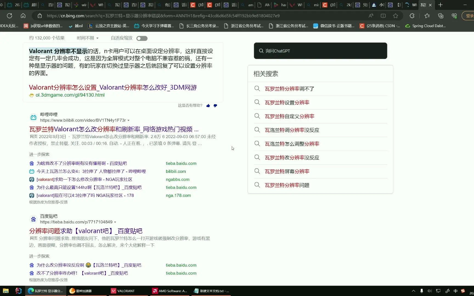The image size is (474, 296).
Task: Open IntelliJ IDEA icon in taskbar
Action: click(x=18, y=291)
